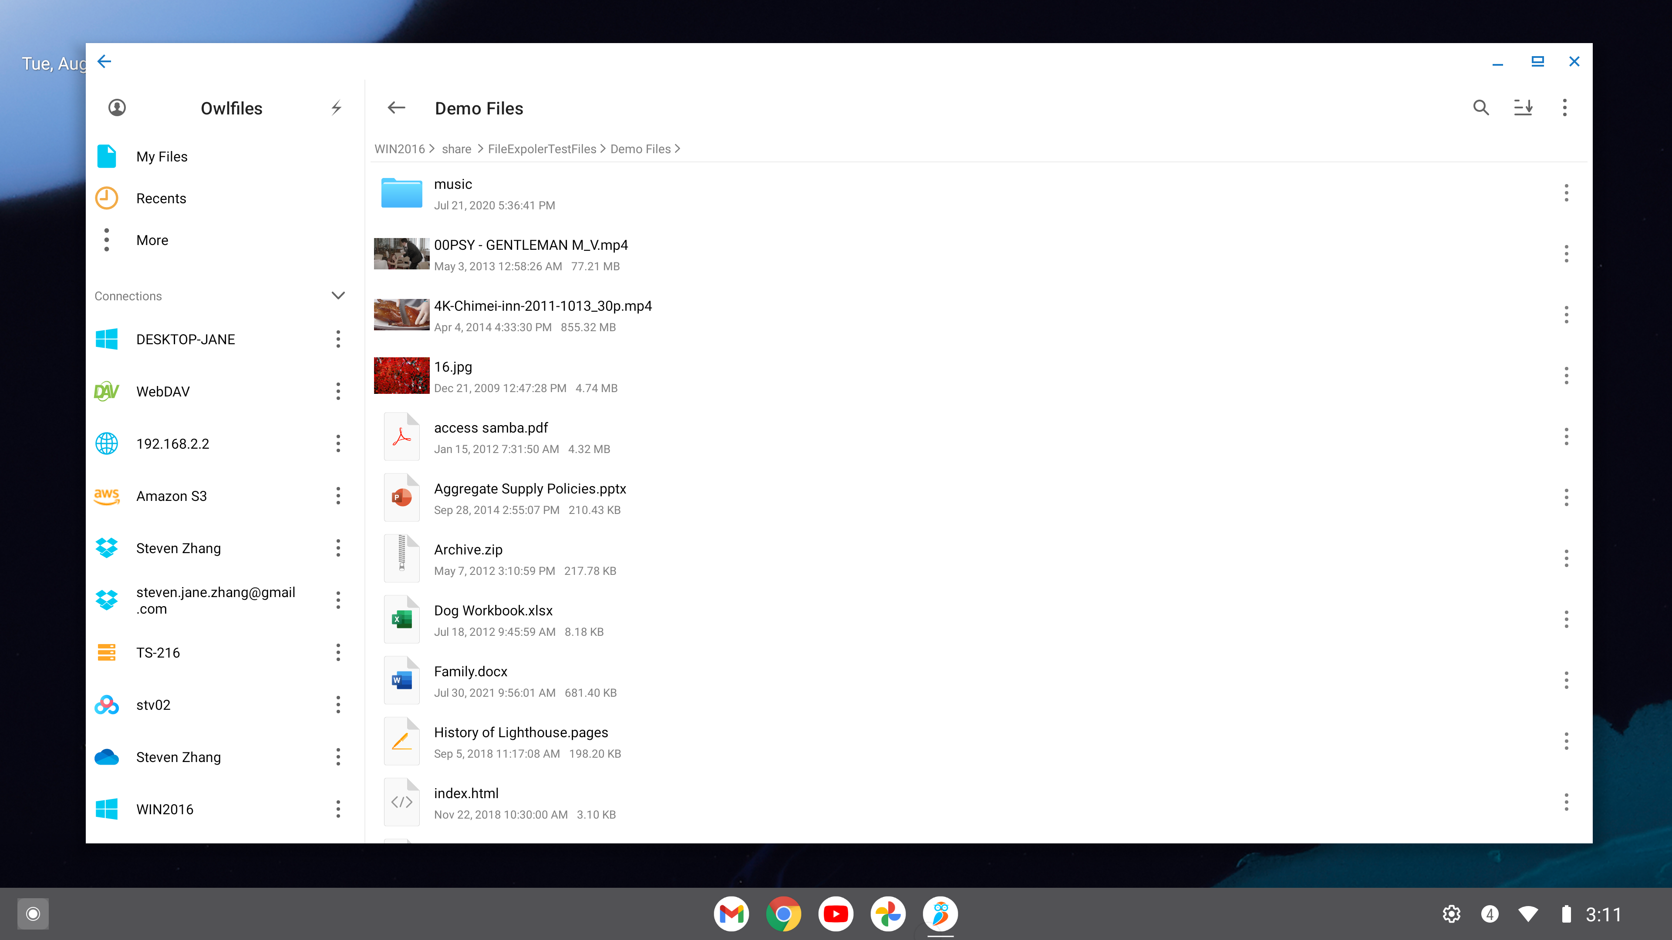Launch YouTube from the shelf
This screenshot has width=1672, height=940.
[836, 913]
